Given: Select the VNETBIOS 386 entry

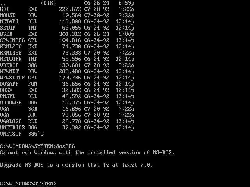Looking at the screenshot, I should coord(67,127).
